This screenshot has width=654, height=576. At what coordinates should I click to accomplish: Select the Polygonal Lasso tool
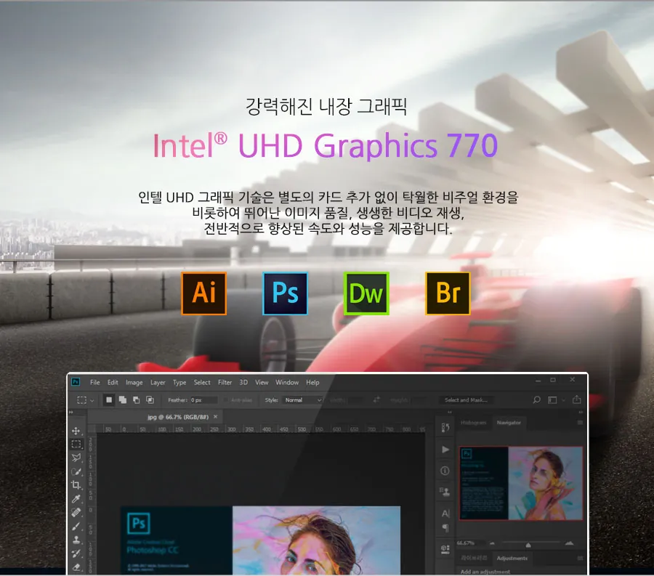coord(76,458)
